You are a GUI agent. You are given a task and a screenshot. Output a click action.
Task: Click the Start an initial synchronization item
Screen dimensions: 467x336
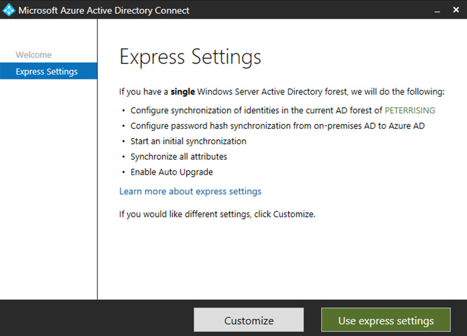click(x=188, y=141)
